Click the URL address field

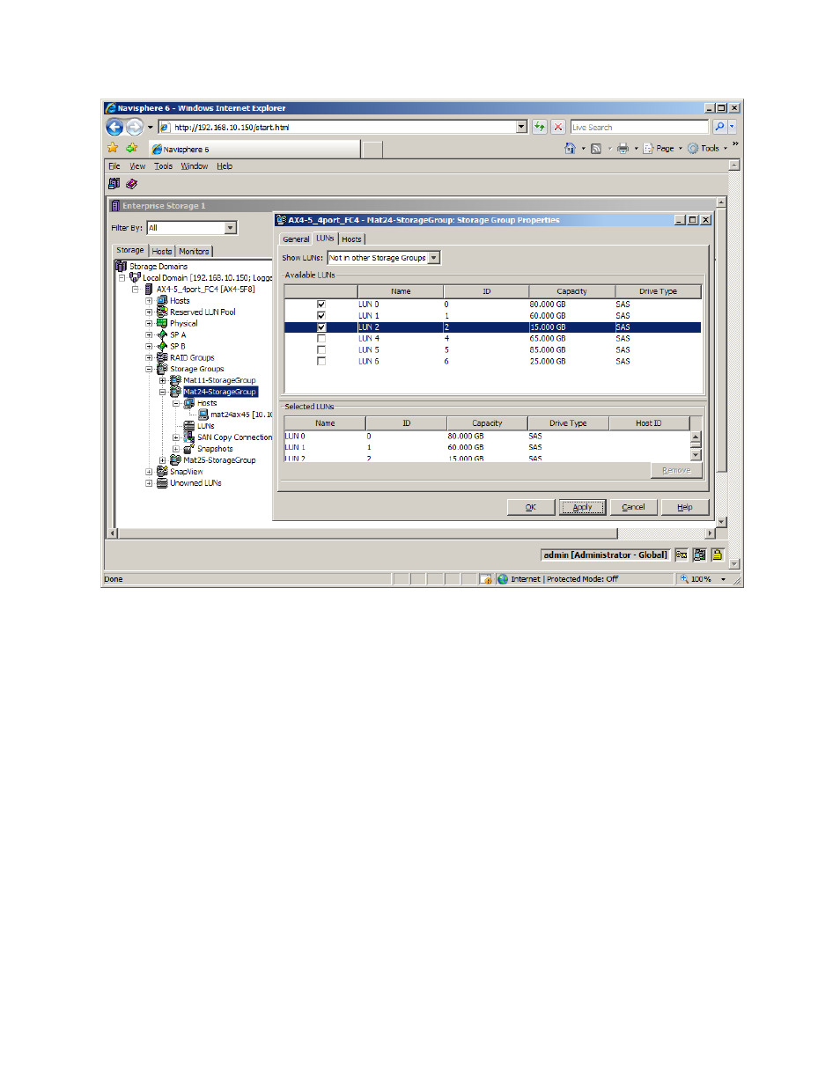[343, 127]
